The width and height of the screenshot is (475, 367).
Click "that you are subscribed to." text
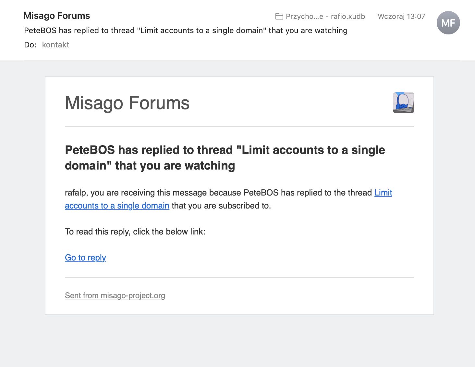tap(221, 206)
